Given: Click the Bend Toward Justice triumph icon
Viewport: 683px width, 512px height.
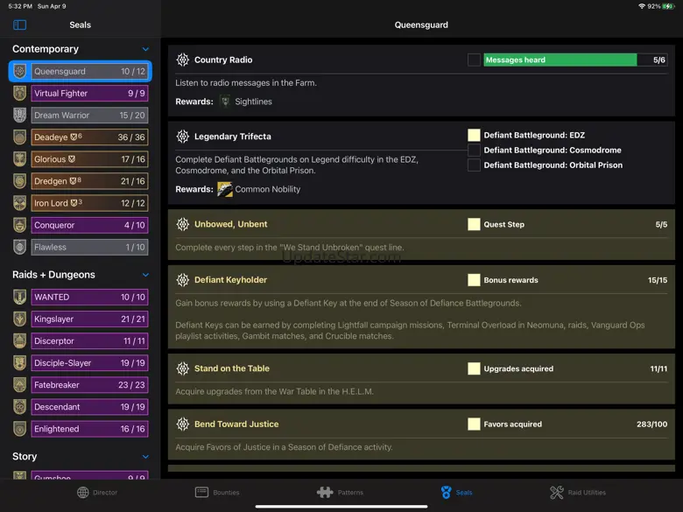Looking at the screenshot, I should click(182, 424).
